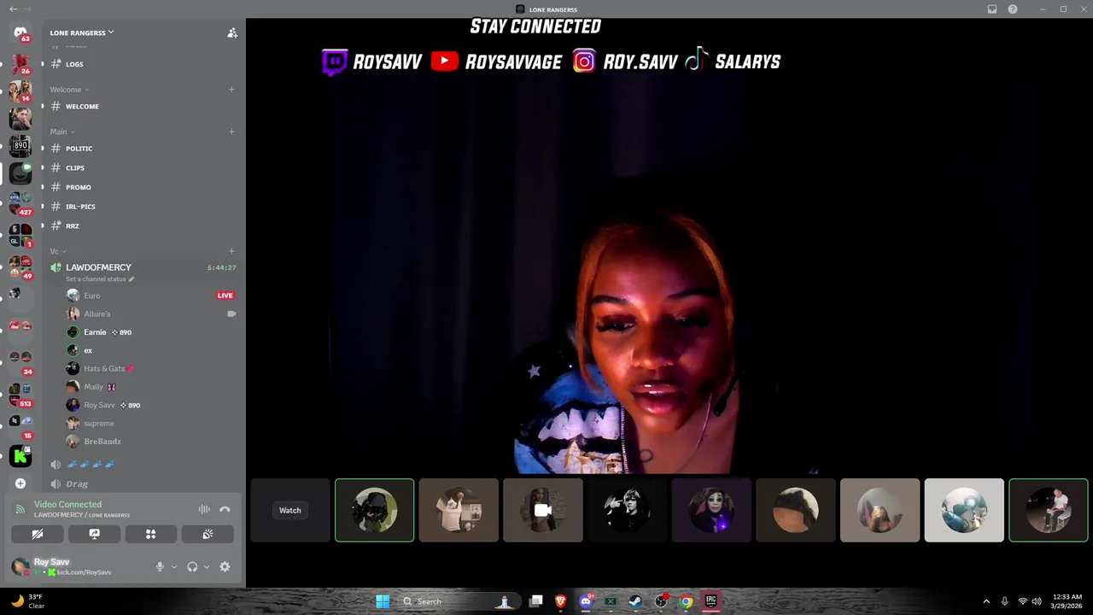1093x615 pixels.
Task: Open Brave browser from taskbar
Action: [561, 601]
